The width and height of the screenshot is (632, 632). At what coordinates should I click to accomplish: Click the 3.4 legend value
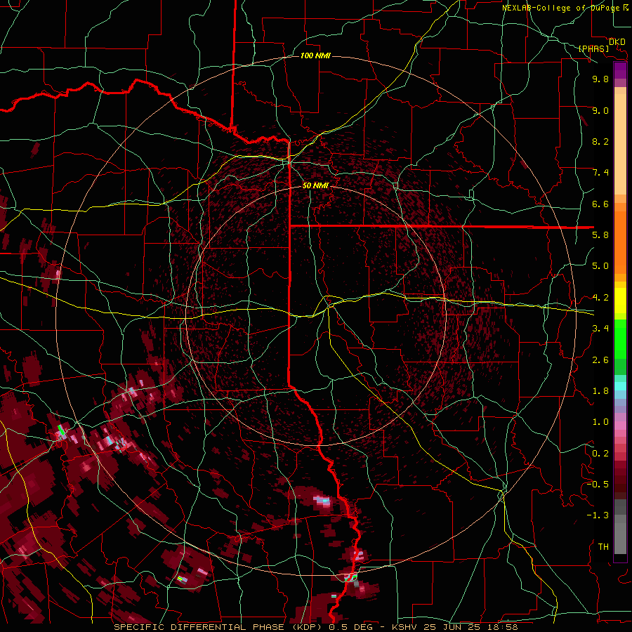(x=600, y=329)
